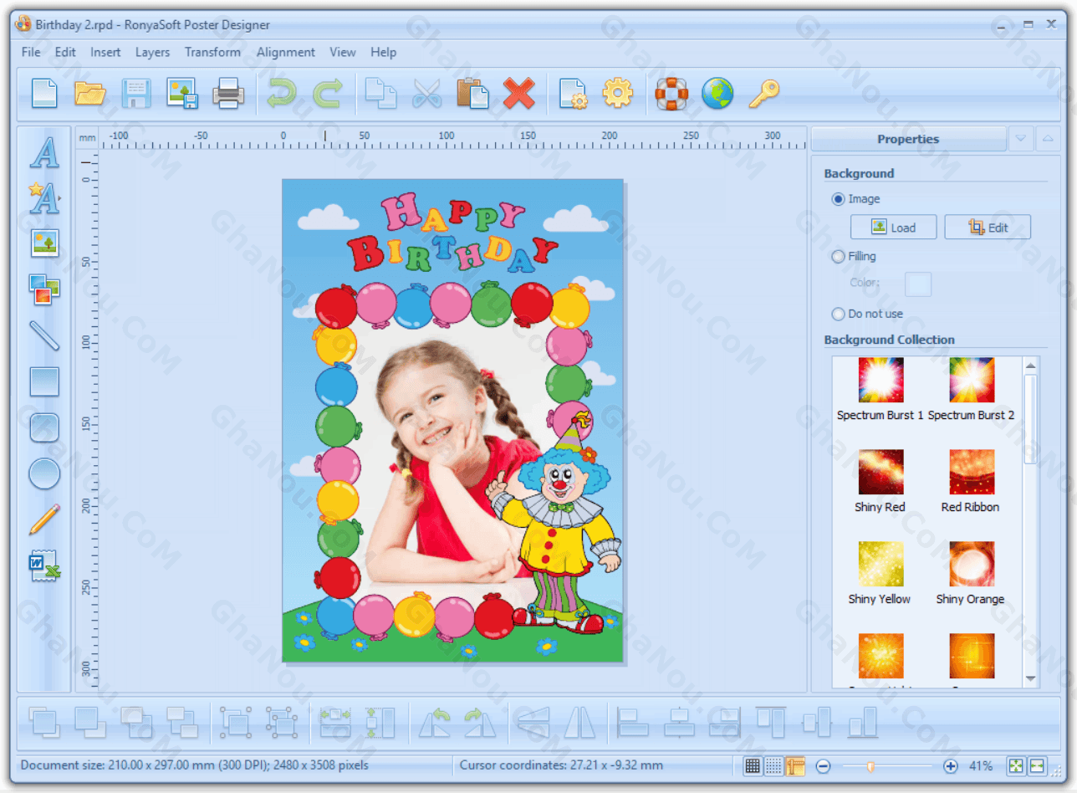Undo the last action
Screen dimensions: 1077x793
pos(282,92)
